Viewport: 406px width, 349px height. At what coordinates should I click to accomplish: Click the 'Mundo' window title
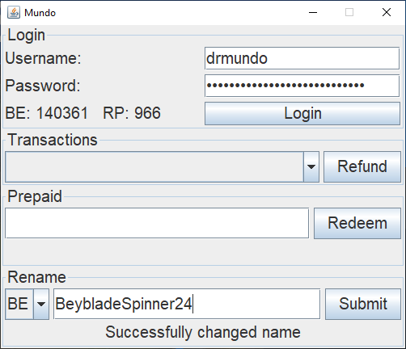pos(40,13)
